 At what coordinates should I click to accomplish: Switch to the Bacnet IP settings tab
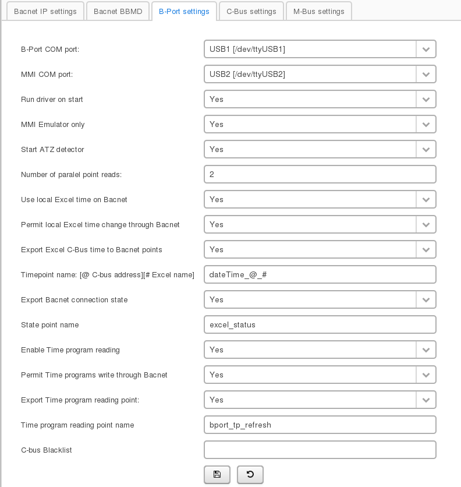tap(45, 11)
